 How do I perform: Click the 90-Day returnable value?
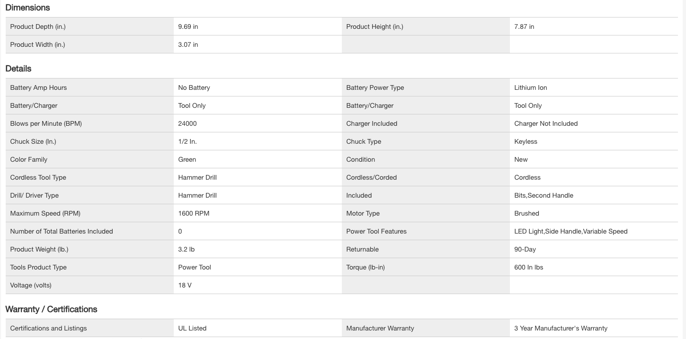[525, 250]
